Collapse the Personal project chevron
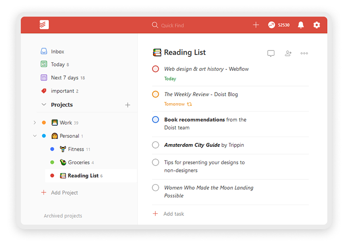Viewport: 347px width, 247px height. (x=35, y=136)
